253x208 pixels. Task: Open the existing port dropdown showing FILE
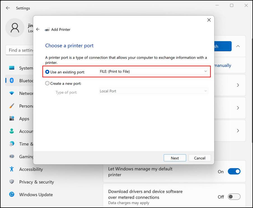point(206,72)
